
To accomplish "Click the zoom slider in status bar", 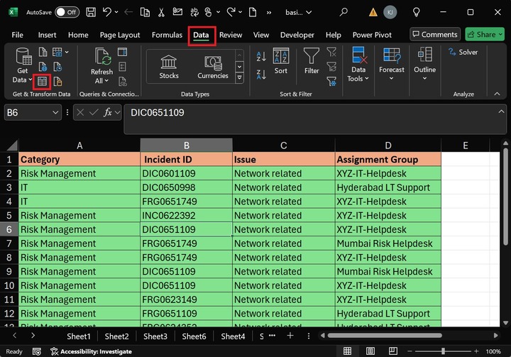I will click(442, 351).
